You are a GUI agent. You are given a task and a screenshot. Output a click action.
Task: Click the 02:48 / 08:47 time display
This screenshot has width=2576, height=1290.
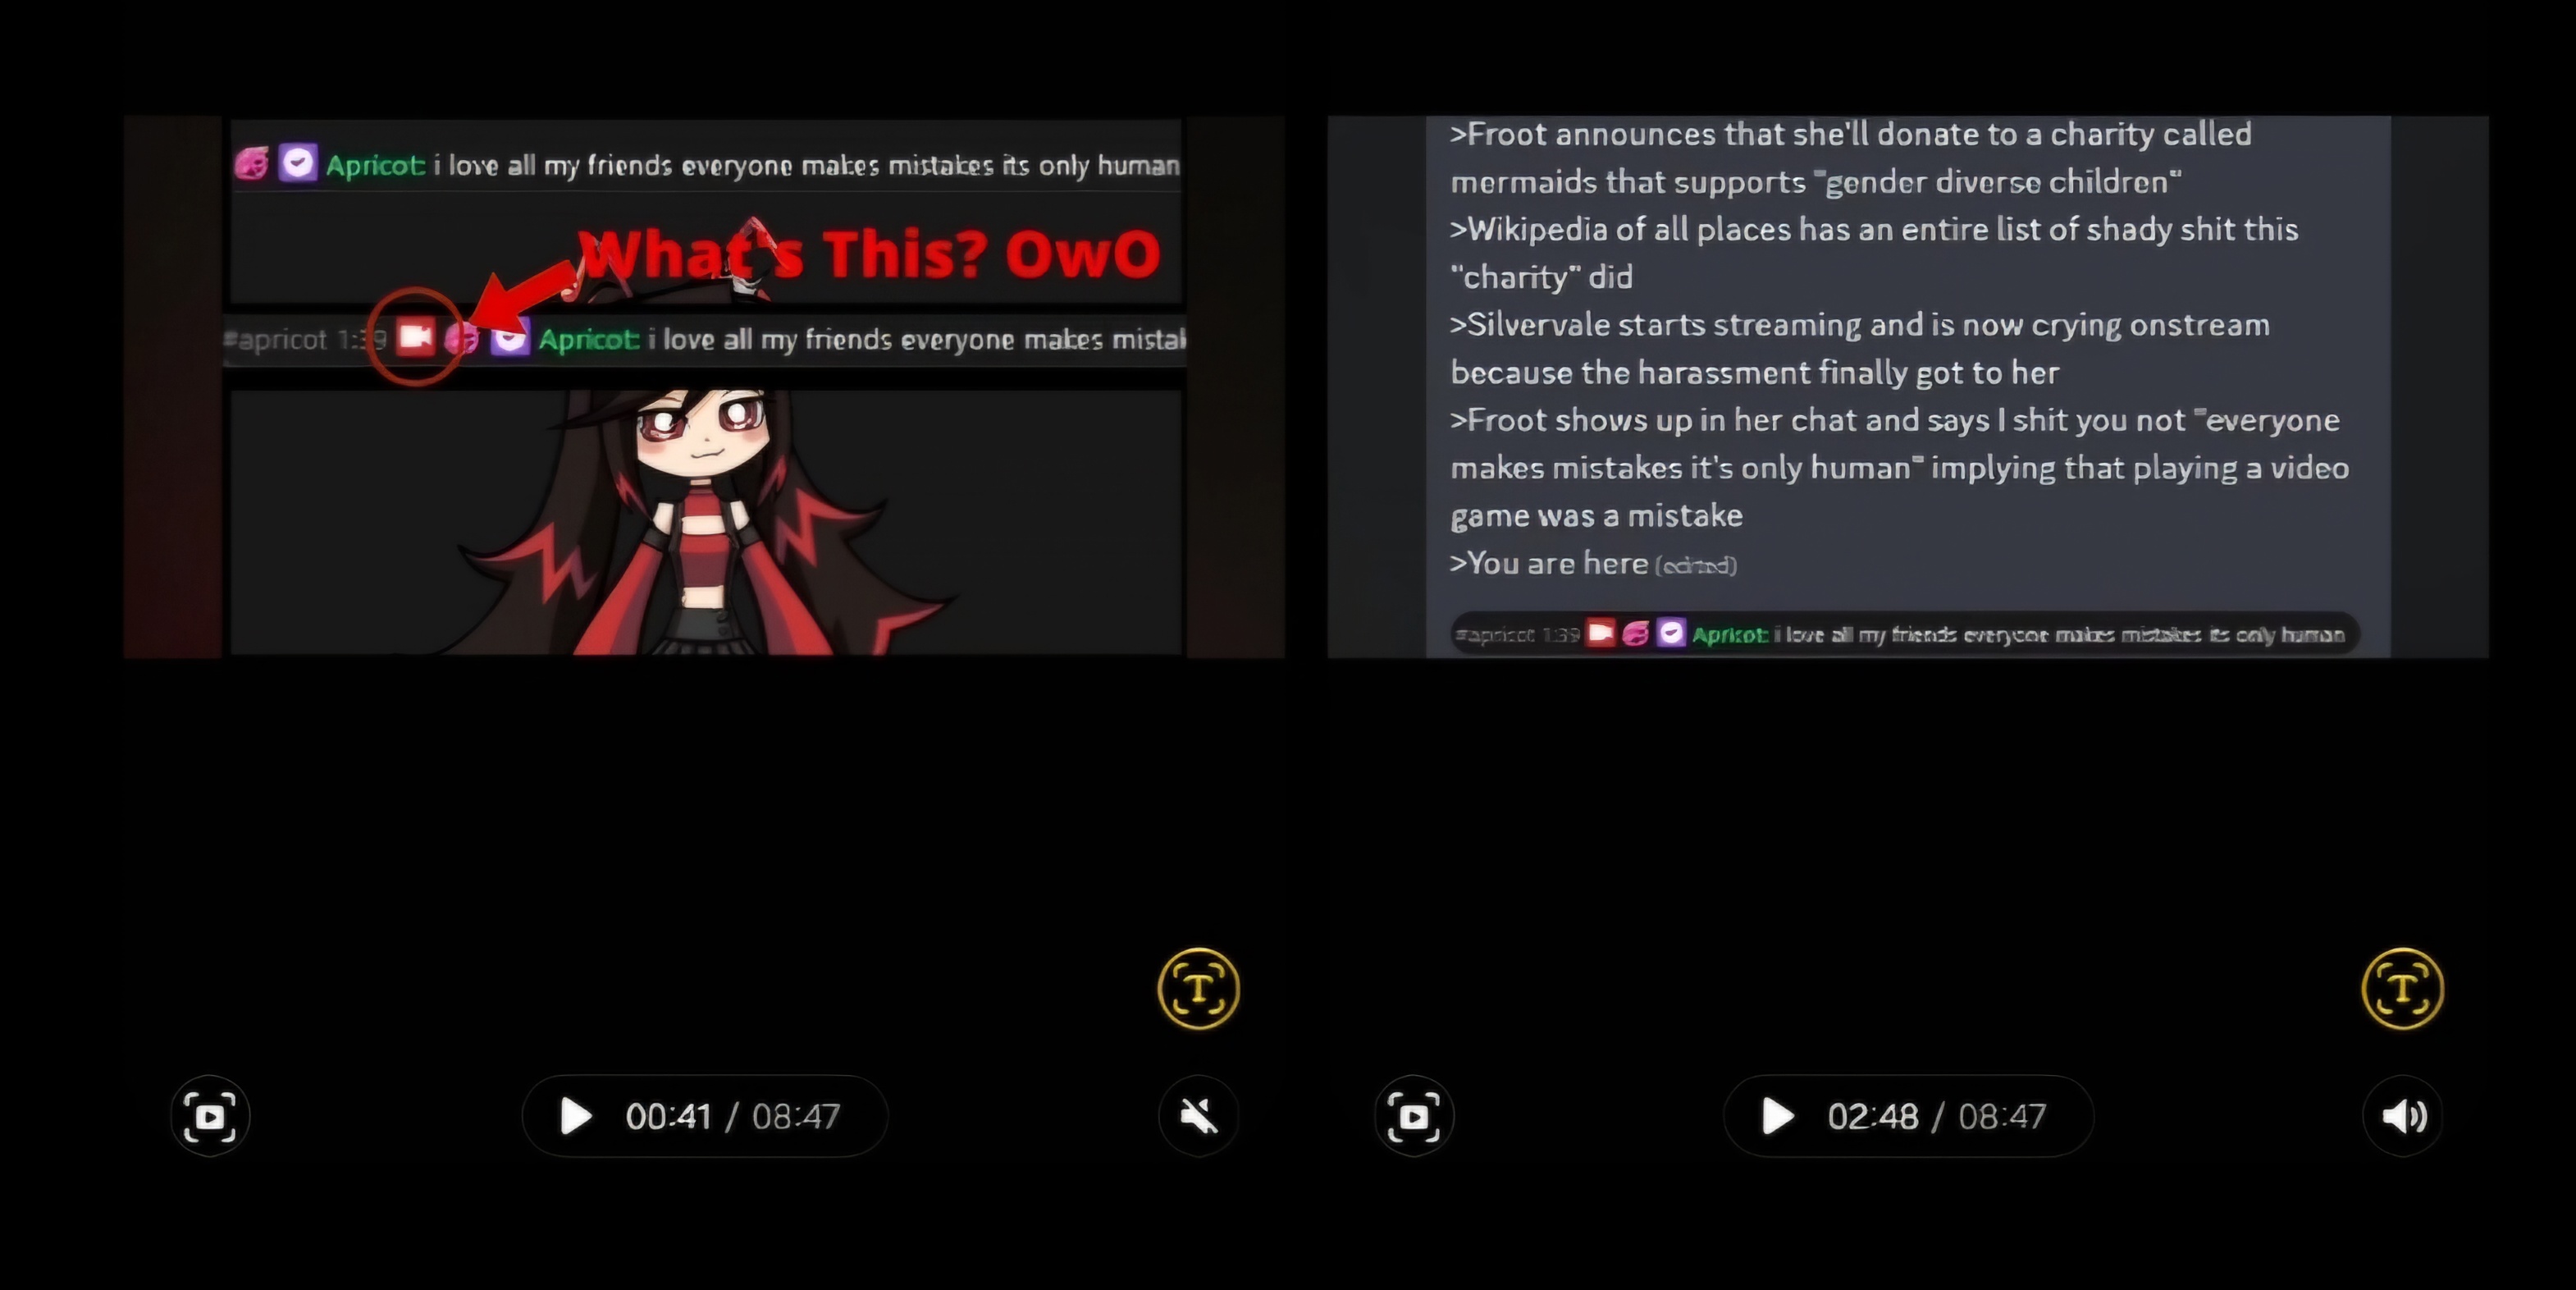tap(1937, 1116)
